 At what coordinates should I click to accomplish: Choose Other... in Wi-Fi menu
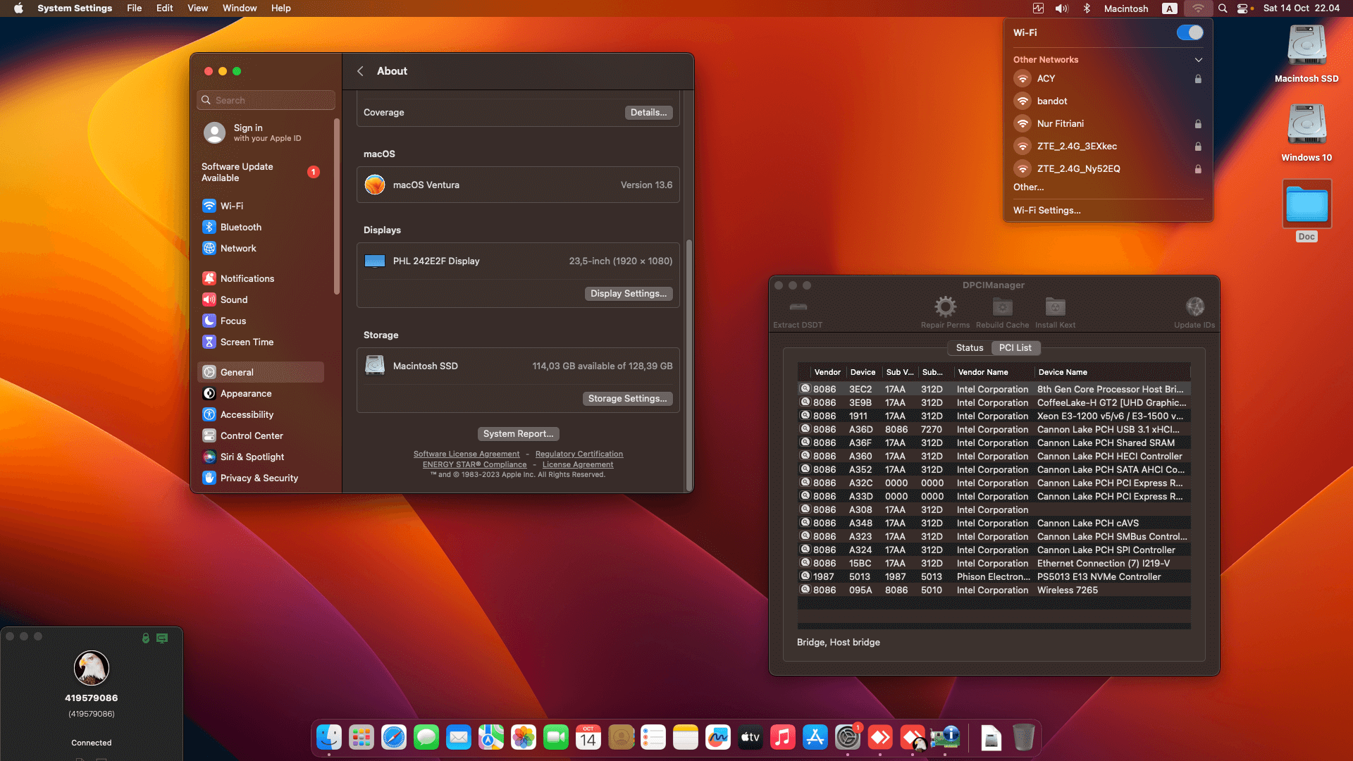(x=1029, y=187)
